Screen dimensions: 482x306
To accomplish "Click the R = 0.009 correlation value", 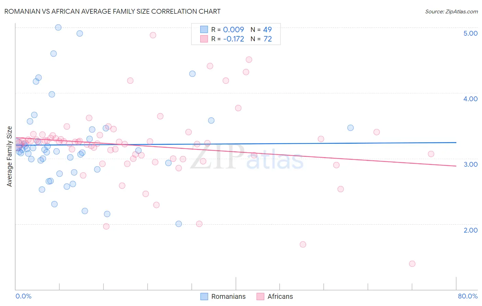I will click(x=228, y=30).
